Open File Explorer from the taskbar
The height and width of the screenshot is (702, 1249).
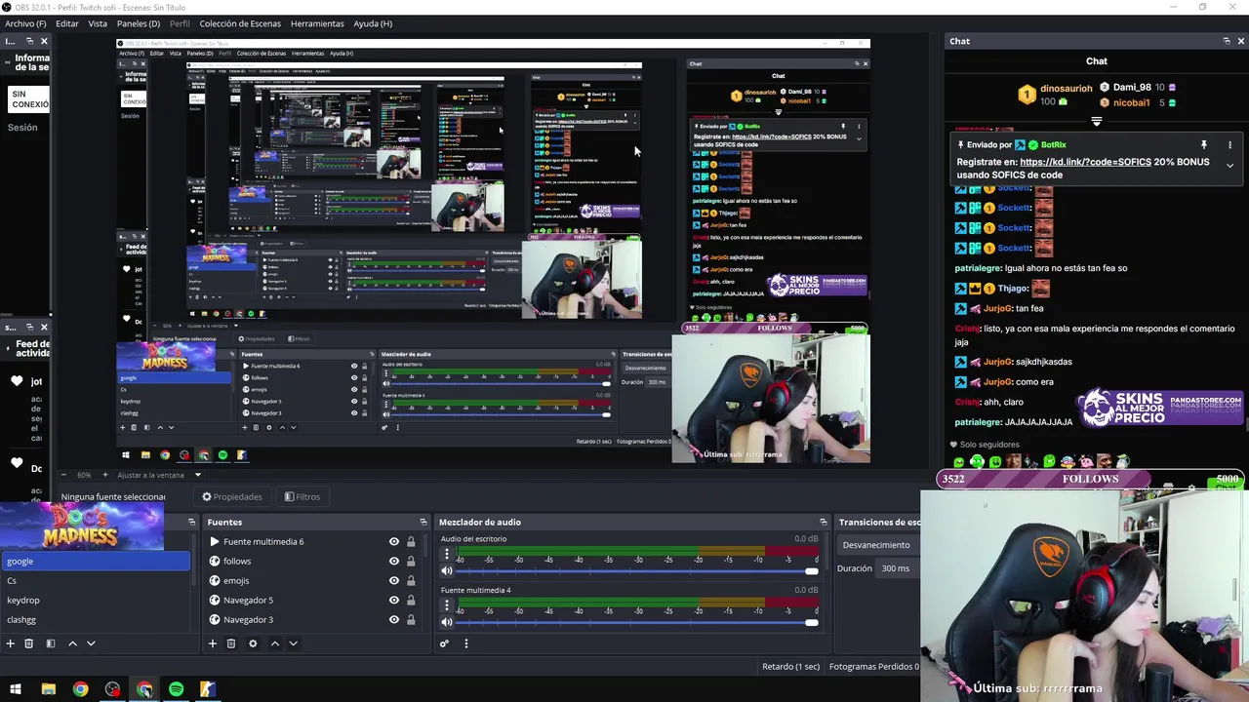click(48, 689)
